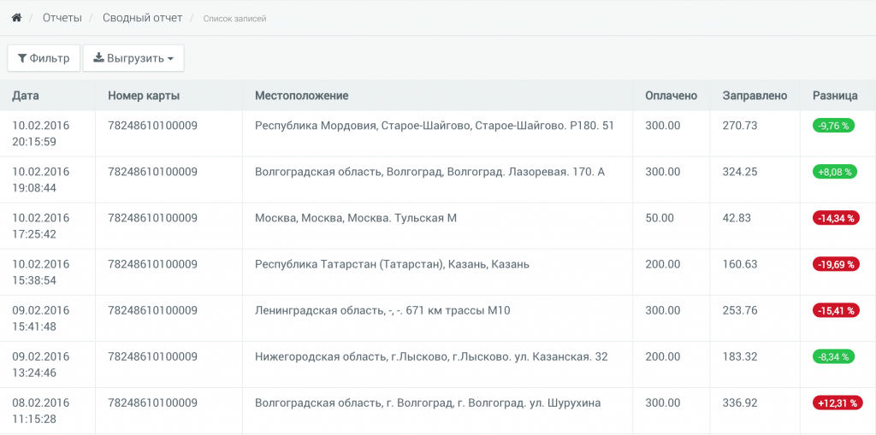Click the Оплачено column header
The image size is (876, 435).
[671, 96]
